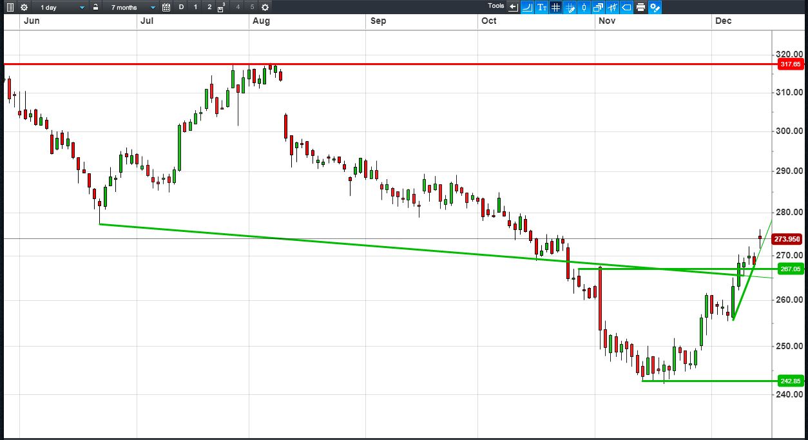Viewport: 808px width, 440px height.
Task: Click the Aug month label on time axis
Action: 261,21
